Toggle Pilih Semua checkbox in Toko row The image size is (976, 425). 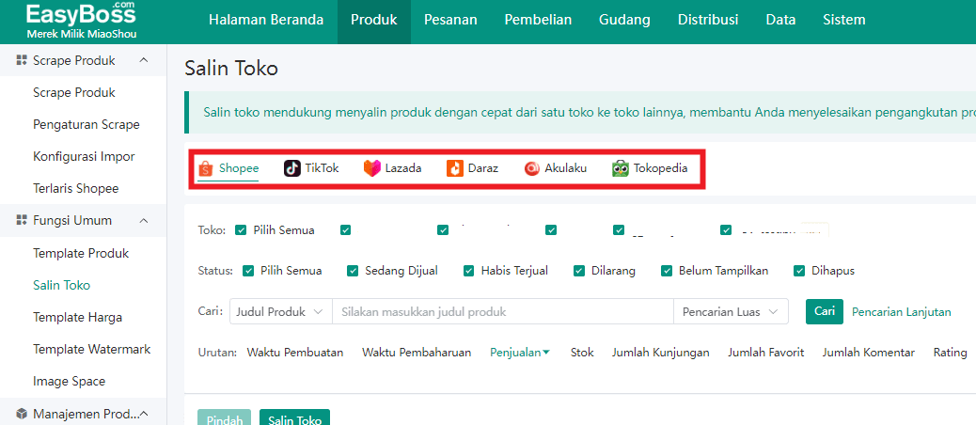tap(241, 230)
